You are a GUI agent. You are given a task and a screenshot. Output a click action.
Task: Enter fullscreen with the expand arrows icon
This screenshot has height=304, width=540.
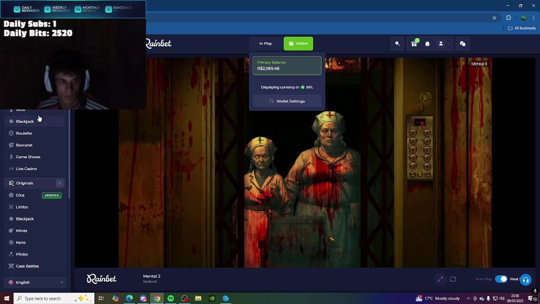[440, 279]
